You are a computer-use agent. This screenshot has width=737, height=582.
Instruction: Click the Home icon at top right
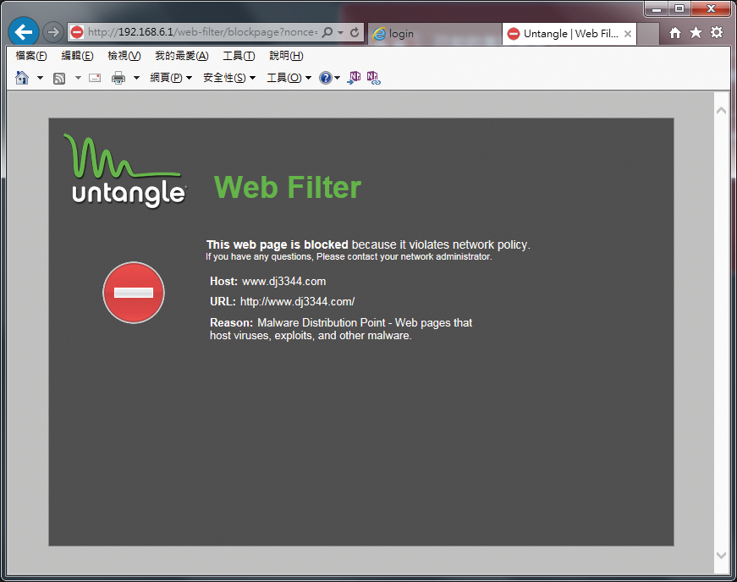[675, 32]
